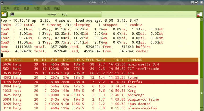Select the ecm process row
Image resolution: width=204 pixels, height=111 pixels.
tap(100, 73)
